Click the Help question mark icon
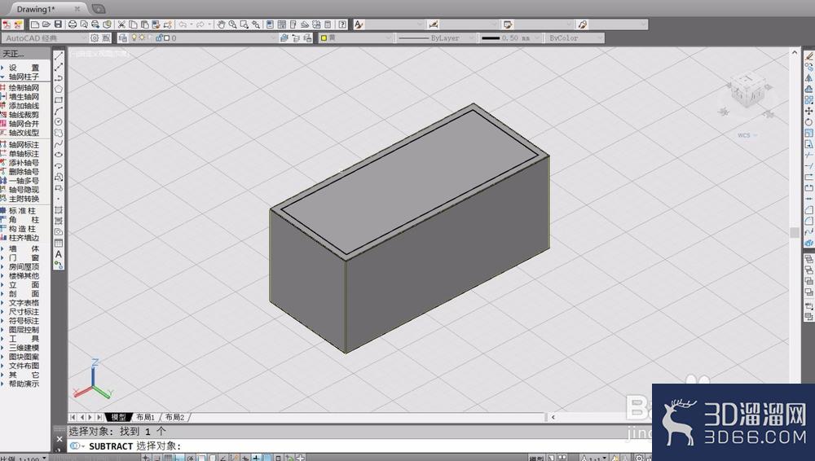Screen dimensions: 815x461 pyautogui.click(x=342, y=24)
